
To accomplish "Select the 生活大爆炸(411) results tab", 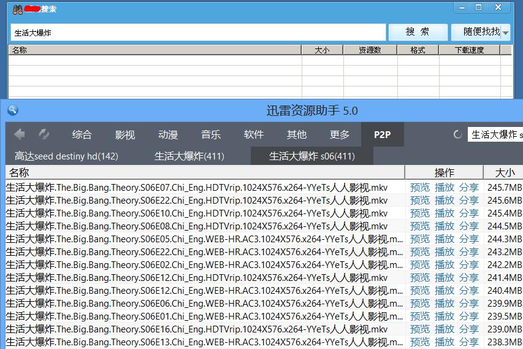I will click(x=189, y=156).
